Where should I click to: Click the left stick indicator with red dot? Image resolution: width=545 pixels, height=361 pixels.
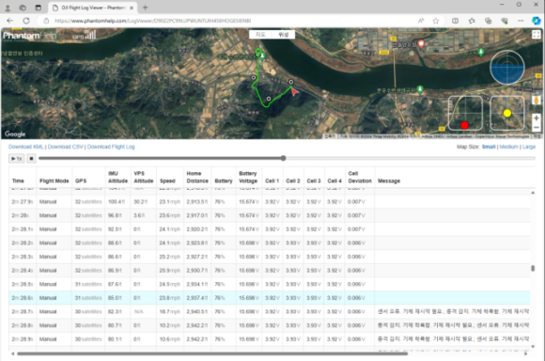click(465, 114)
